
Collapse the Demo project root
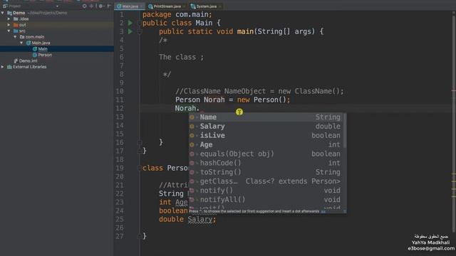point(3,13)
